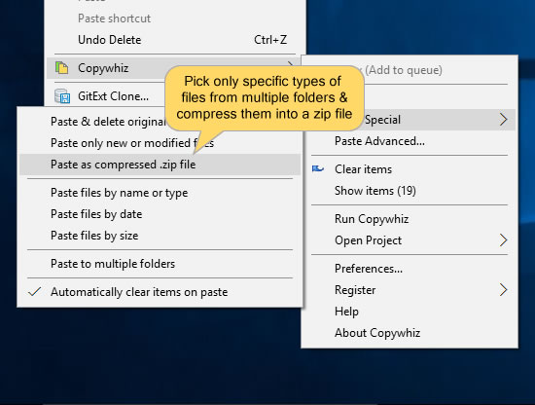Open About Copywhiz
This screenshot has width=535, height=405.
(410, 333)
